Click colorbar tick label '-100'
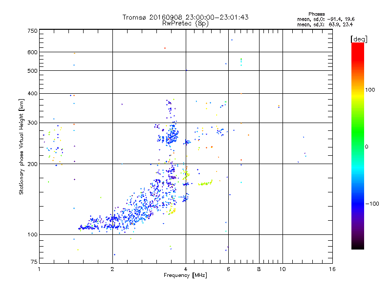This screenshot has width=391, height=293. (372, 204)
